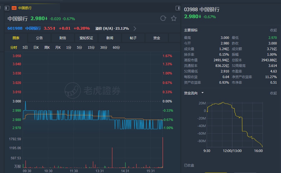Click the 1792.59 volume axis label

click(15, 139)
